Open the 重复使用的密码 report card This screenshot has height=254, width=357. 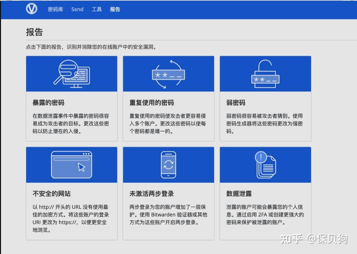168,98
